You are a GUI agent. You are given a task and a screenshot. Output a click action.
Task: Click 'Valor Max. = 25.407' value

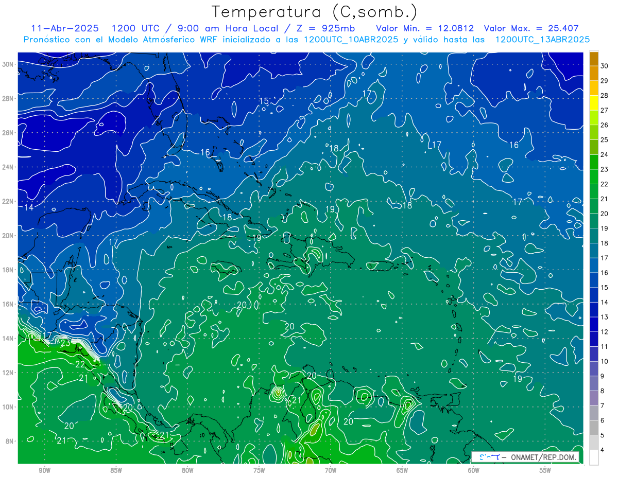[532, 28]
